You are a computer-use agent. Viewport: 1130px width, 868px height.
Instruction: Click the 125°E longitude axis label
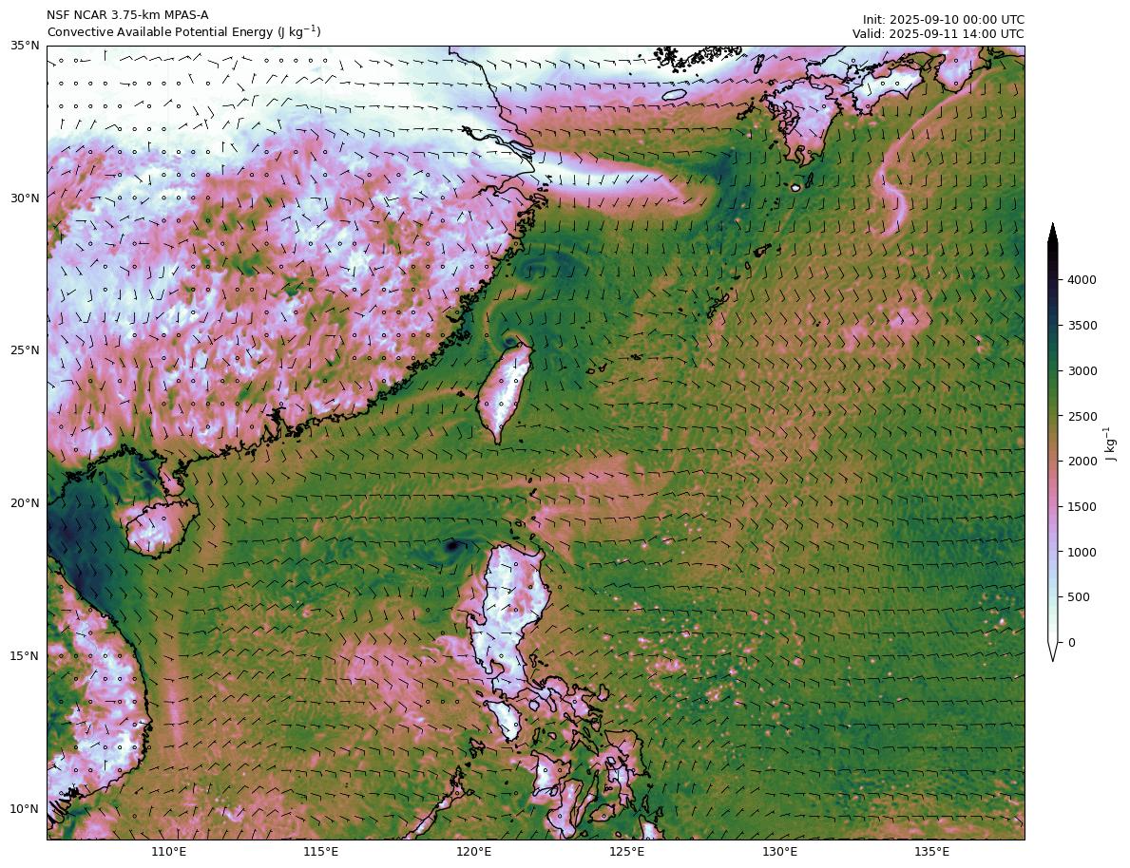[x=626, y=851]
